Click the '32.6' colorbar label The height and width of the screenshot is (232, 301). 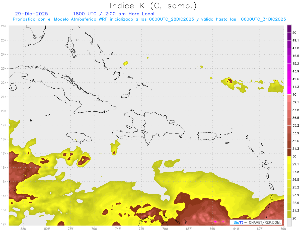[x=295, y=141]
